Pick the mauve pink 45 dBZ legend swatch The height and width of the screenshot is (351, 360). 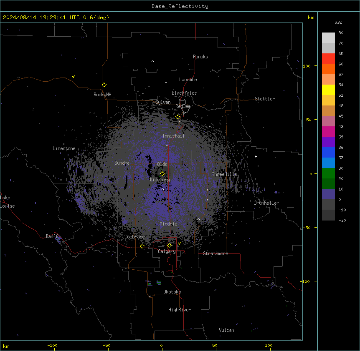point(328,121)
